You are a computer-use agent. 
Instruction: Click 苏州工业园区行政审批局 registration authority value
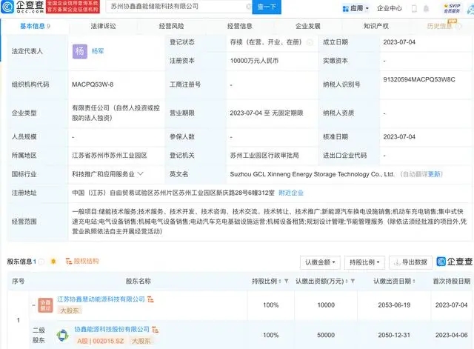click(264, 156)
